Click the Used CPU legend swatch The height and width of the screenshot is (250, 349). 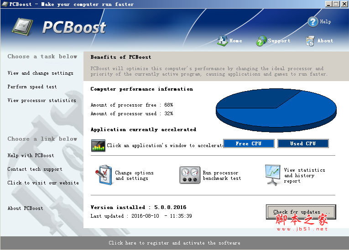(x=303, y=143)
